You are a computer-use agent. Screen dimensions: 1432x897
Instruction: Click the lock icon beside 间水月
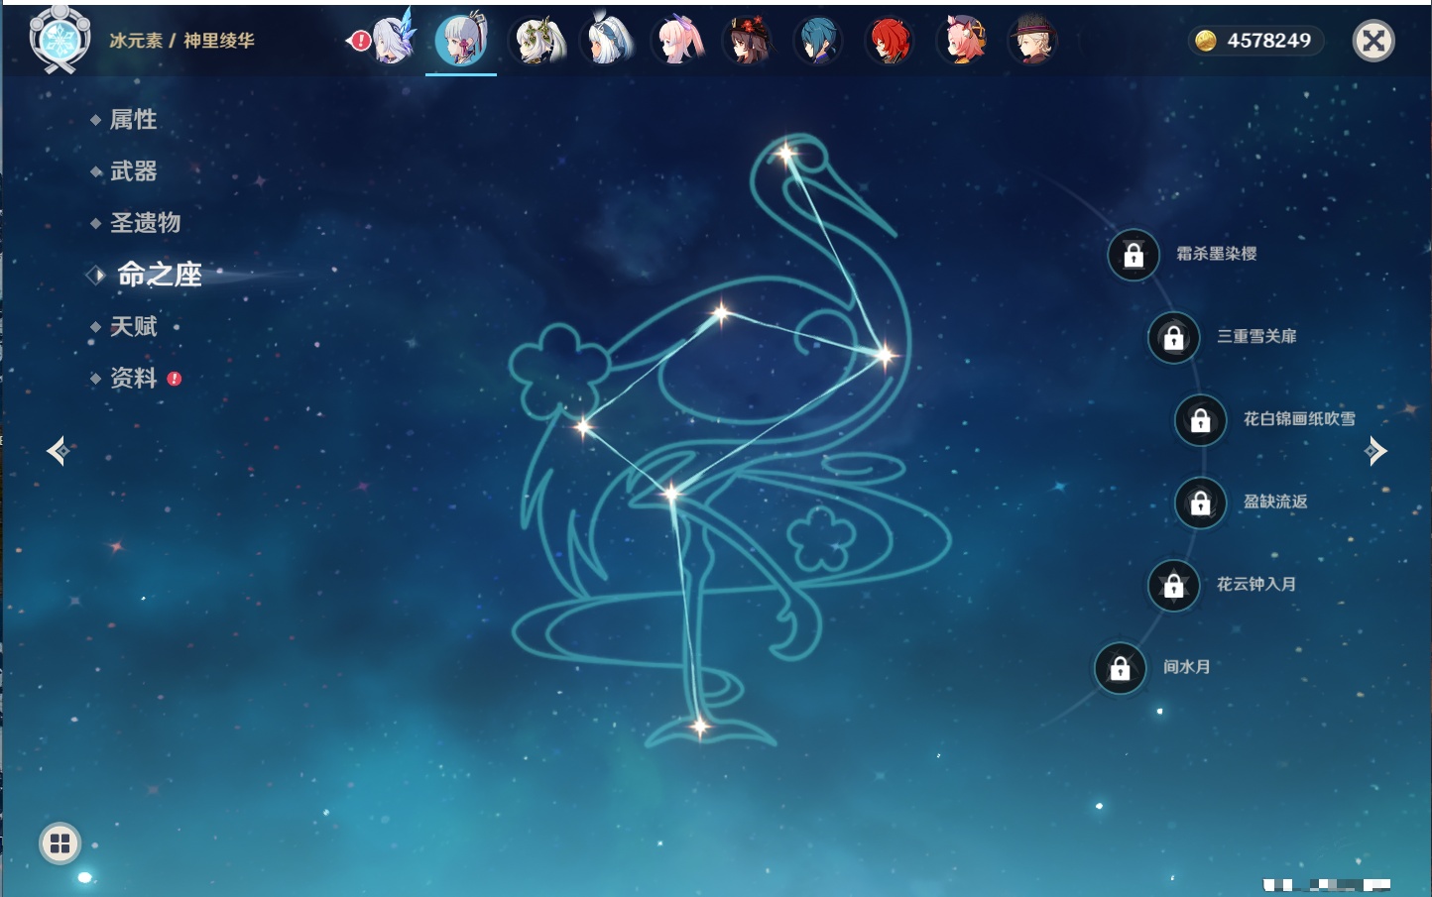point(1120,669)
